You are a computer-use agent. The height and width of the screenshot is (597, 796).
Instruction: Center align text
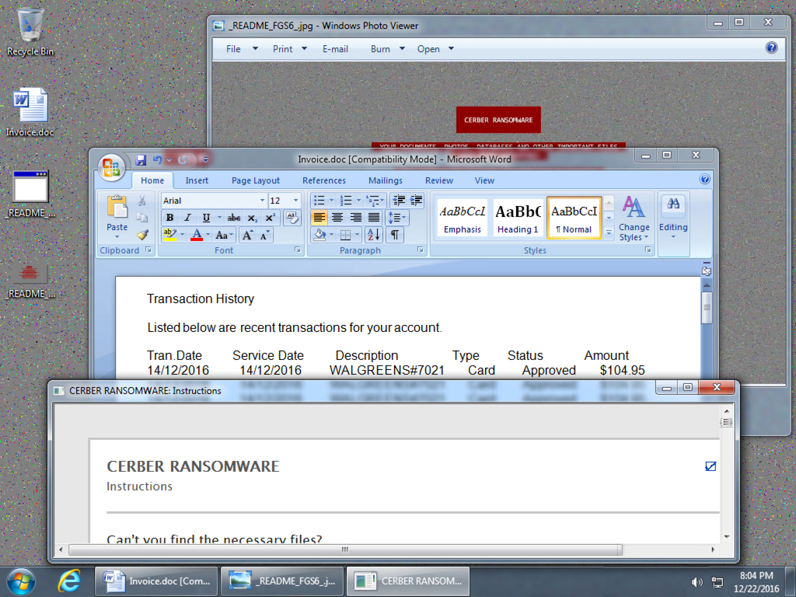coord(337,218)
